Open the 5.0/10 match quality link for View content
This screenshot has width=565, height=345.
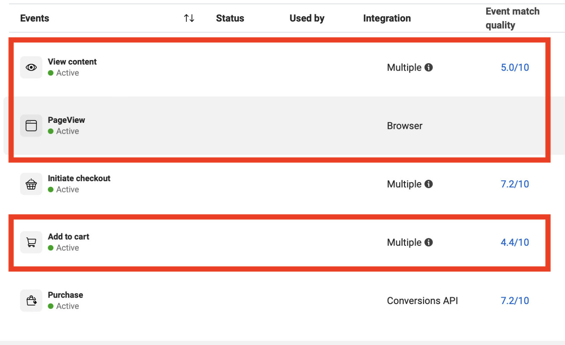click(515, 67)
